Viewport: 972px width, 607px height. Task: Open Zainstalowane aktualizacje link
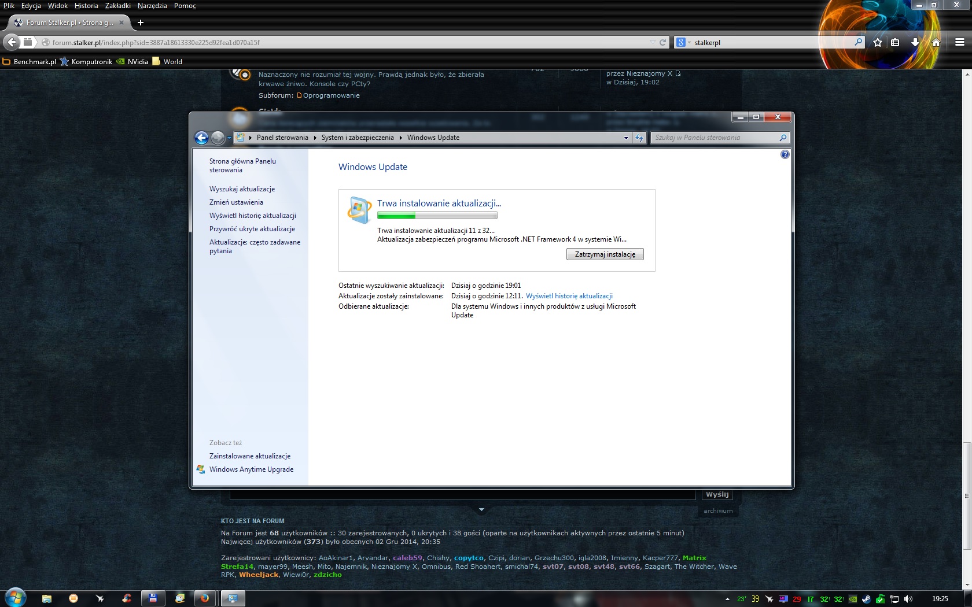pyautogui.click(x=250, y=456)
